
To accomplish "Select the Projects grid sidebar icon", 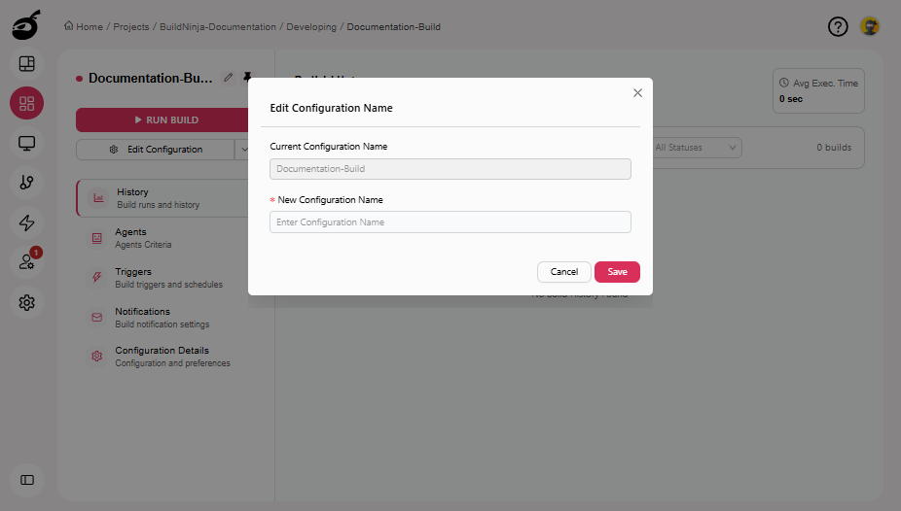I will (27, 103).
